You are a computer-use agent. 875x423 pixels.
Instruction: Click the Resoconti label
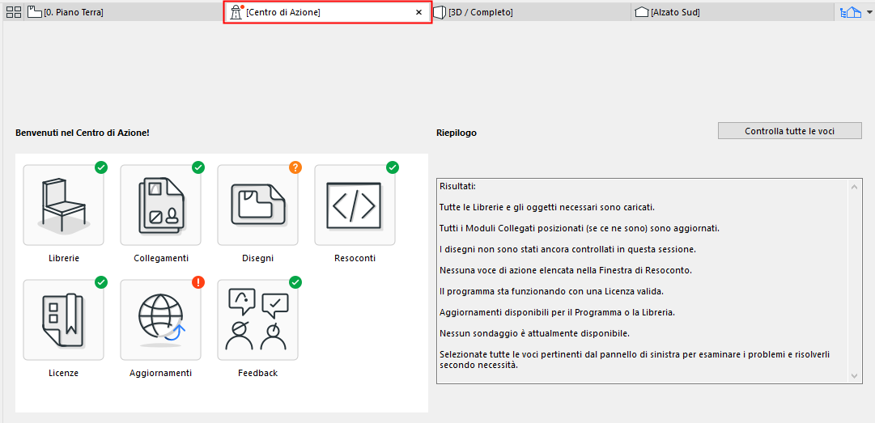pos(355,258)
